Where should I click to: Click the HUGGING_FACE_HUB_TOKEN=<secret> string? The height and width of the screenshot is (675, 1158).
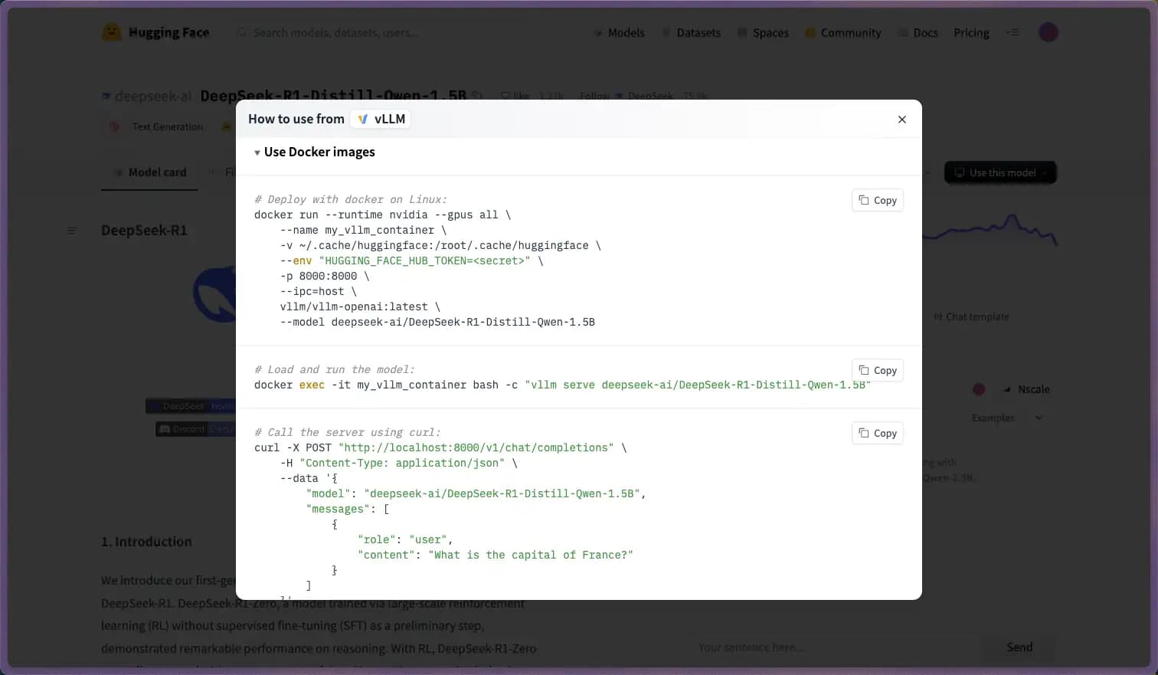[424, 261]
